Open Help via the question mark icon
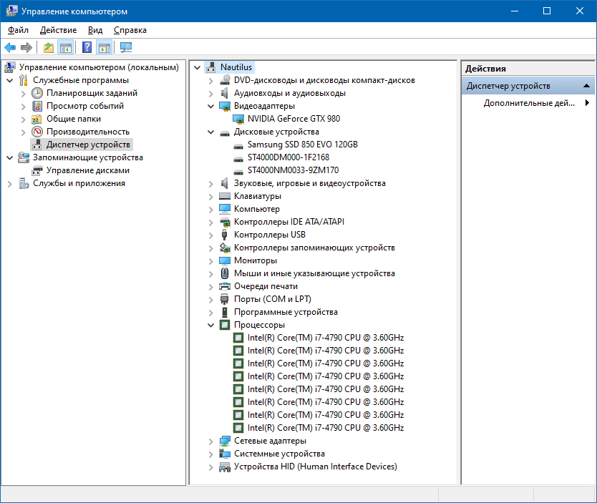This screenshot has height=503, width=597. click(x=87, y=48)
